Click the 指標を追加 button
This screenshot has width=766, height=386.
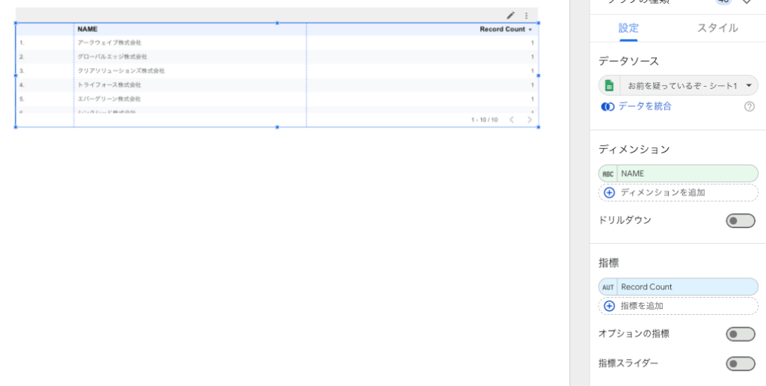point(641,306)
